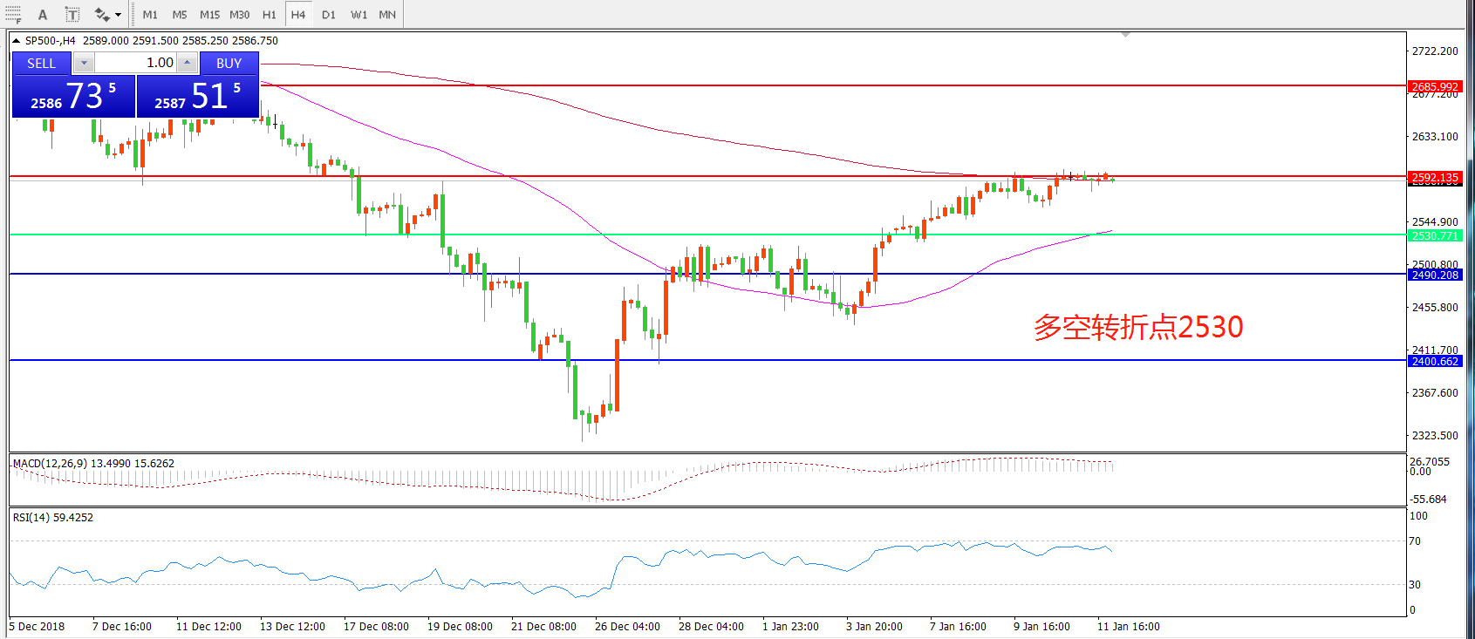Switch chart to M1 timeframe
The image size is (1475, 639).
coord(150,15)
